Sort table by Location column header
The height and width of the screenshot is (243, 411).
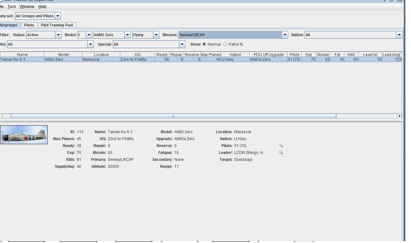point(101,54)
